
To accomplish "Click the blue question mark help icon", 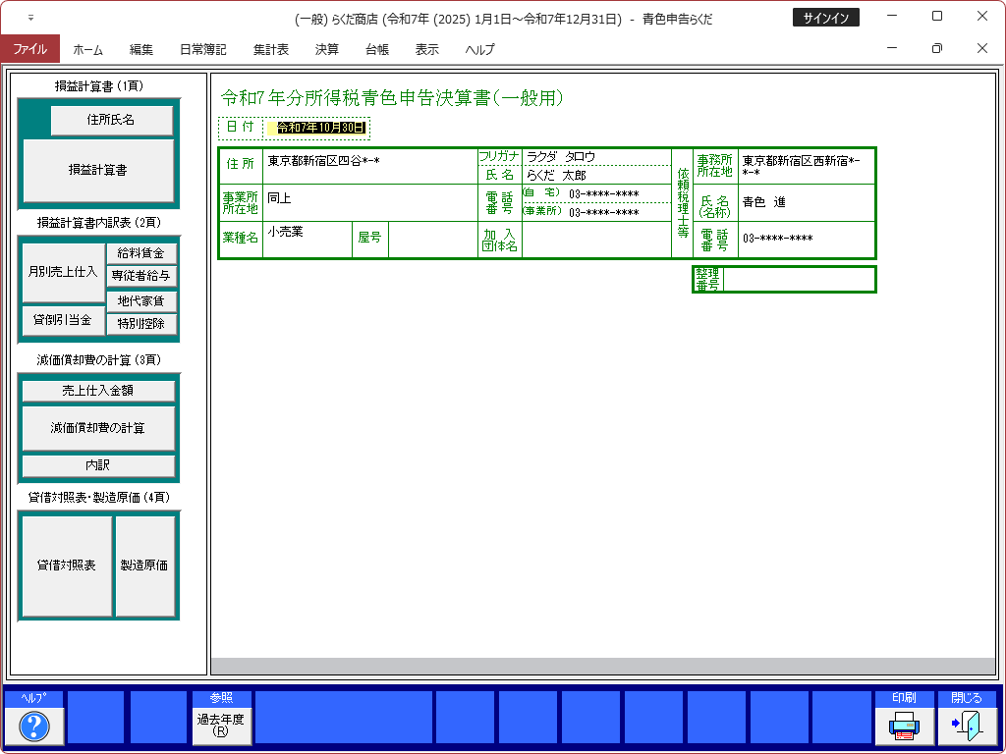I will (x=34, y=727).
